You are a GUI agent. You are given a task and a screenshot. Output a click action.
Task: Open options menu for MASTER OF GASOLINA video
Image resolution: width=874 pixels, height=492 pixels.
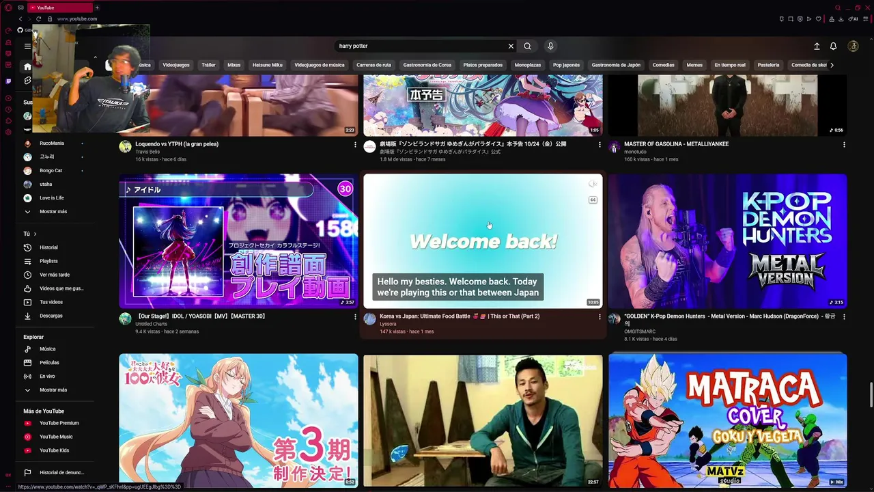[x=844, y=145]
